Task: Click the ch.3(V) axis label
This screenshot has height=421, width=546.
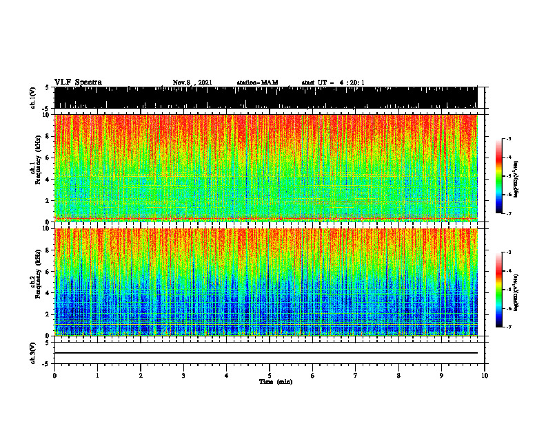Action: [32, 353]
